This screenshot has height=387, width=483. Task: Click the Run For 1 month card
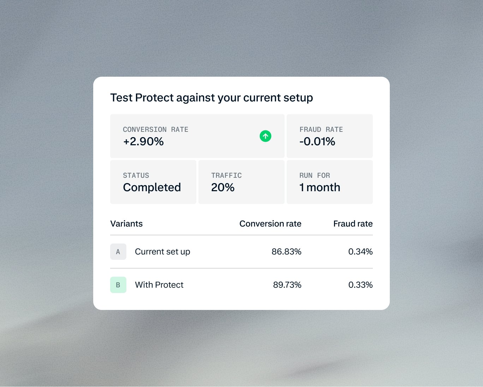pyautogui.click(x=330, y=182)
